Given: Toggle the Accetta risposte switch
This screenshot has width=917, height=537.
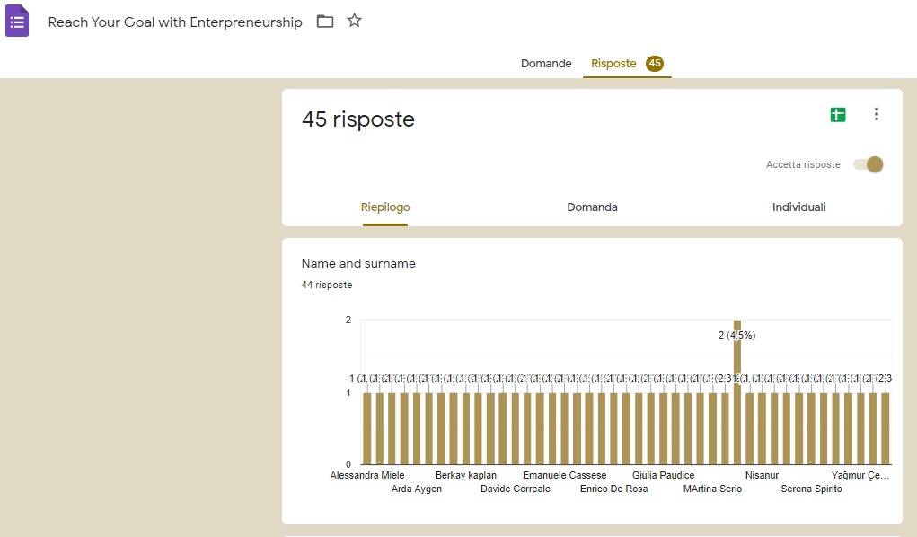Looking at the screenshot, I should click(869, 164).
